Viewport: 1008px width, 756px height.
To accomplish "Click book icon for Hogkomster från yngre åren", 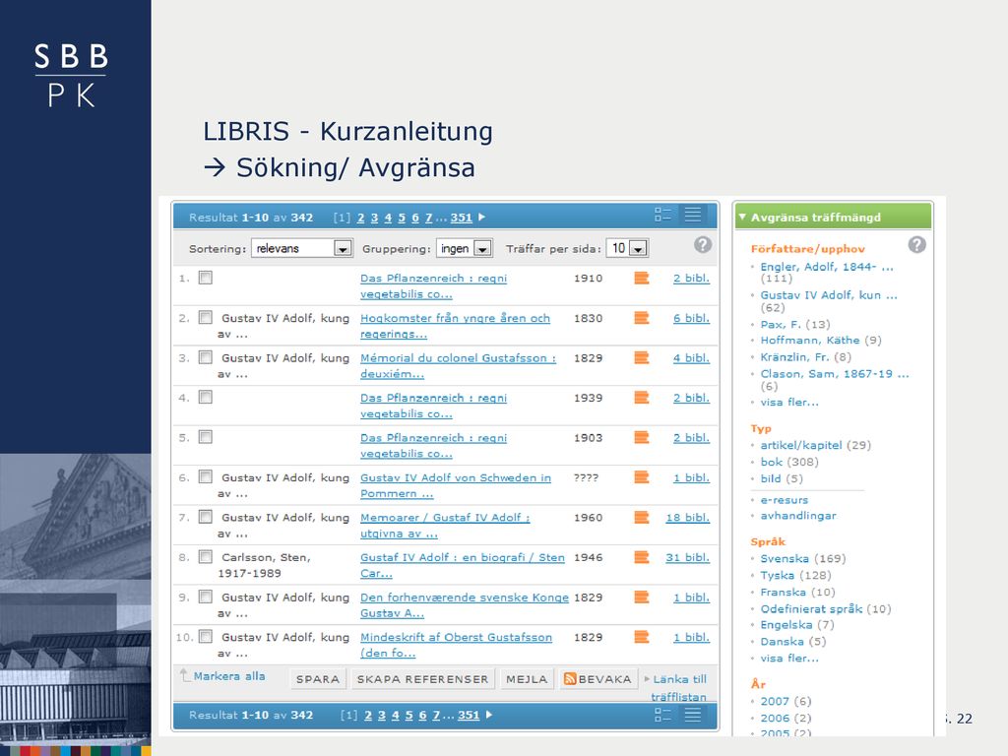I will click(642, 318).
